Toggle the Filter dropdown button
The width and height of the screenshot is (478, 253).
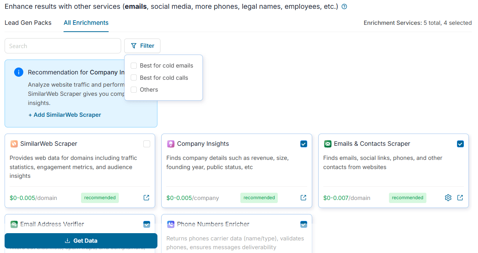pos(142,46)
